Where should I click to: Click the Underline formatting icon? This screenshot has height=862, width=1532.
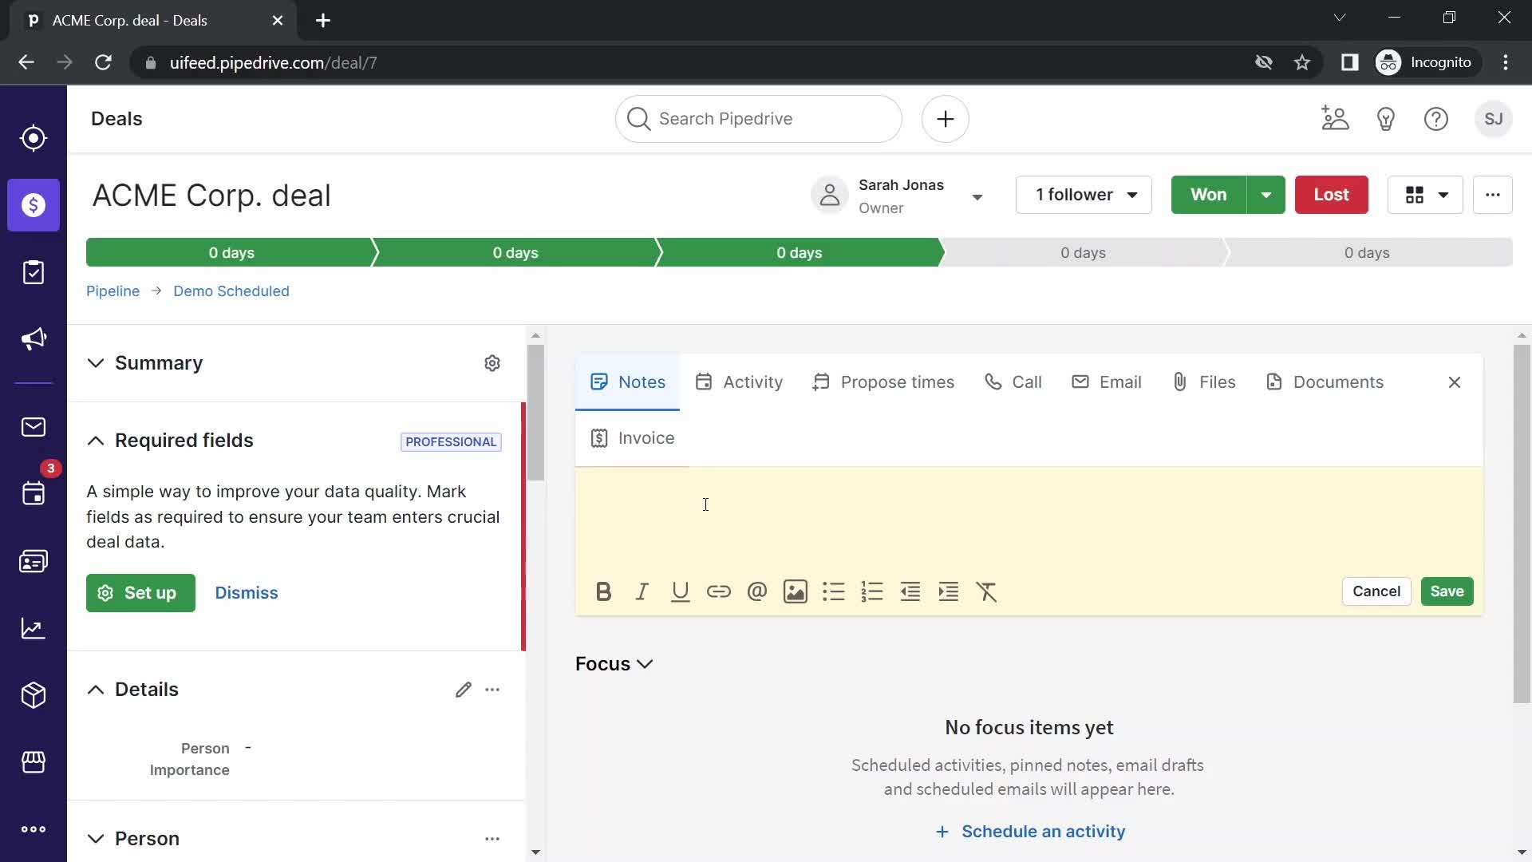tap(680, 591)
